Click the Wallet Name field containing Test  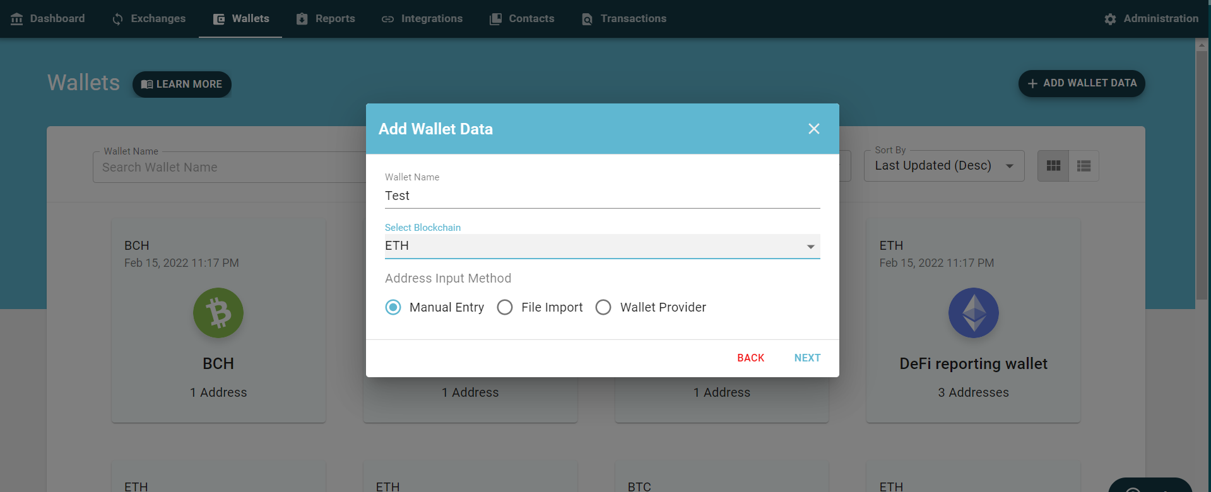coord(603,196)
